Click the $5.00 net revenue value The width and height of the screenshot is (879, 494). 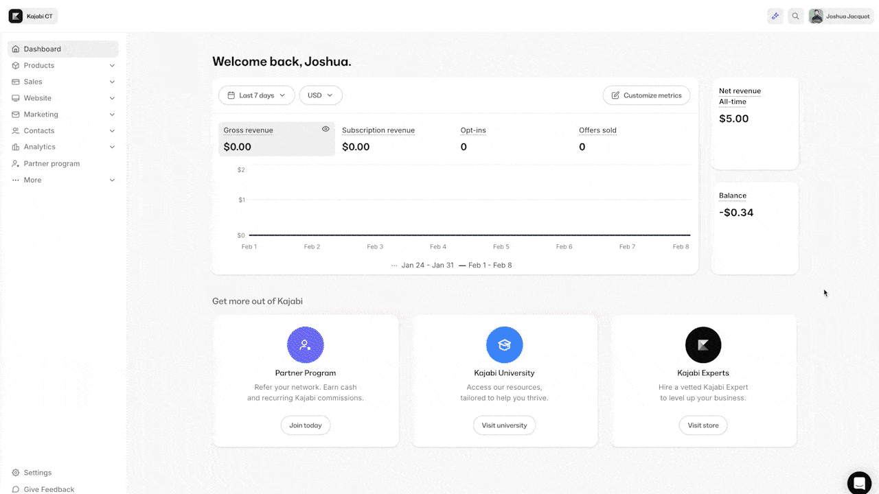tap(734, 119)
